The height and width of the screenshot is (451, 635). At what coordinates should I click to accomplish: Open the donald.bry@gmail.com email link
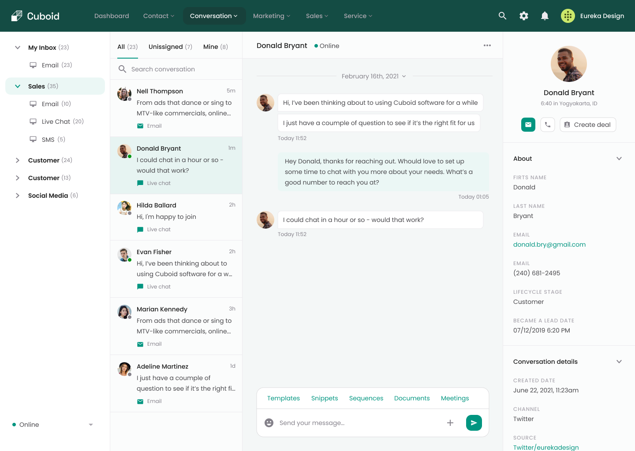tap(549, 244)
